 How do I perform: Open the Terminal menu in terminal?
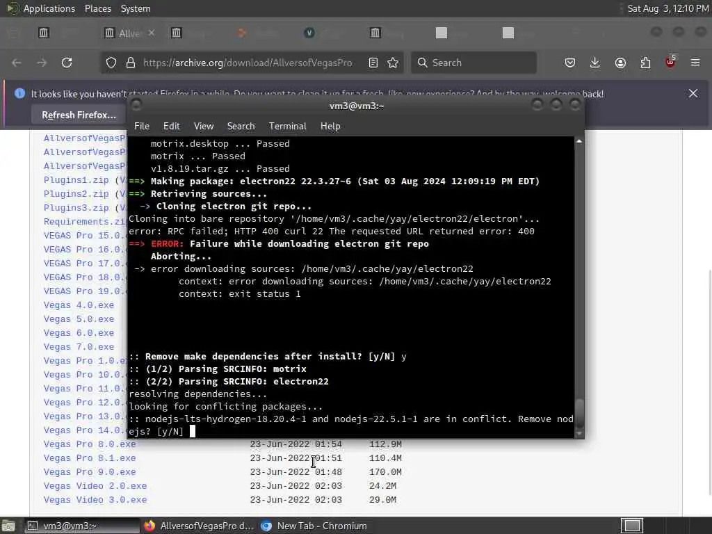pos(287,127)
